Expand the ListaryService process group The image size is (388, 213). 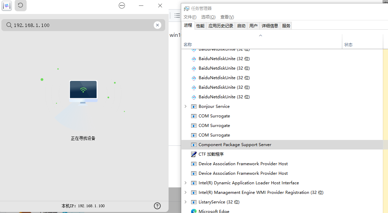click(x=185, y=202)
